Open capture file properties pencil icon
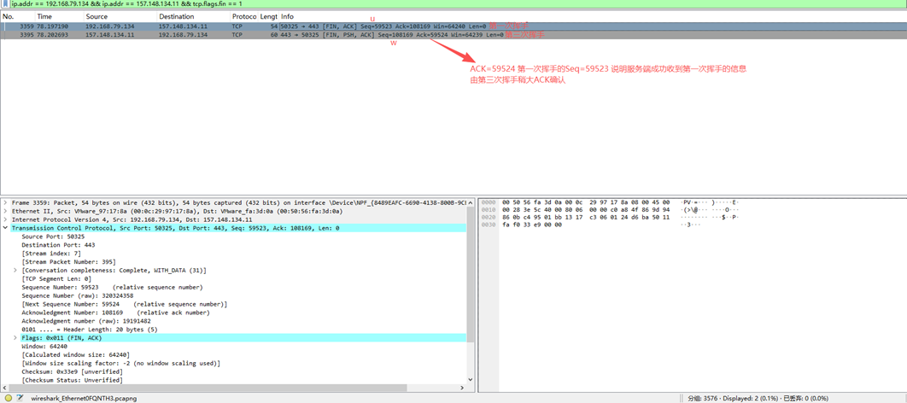The image size is (907, 403). tap(20, 398)
